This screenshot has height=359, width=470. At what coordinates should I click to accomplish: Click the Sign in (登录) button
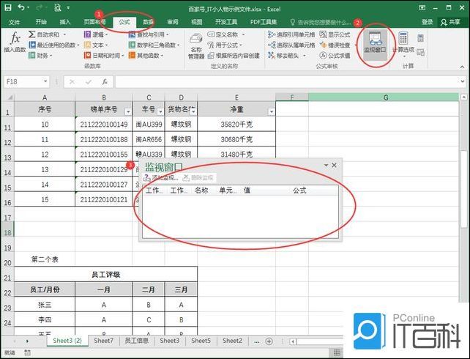[427, 22]
